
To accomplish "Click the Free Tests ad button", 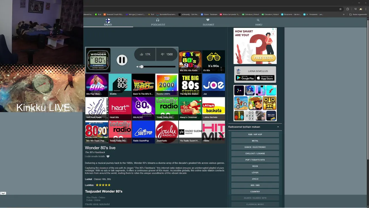I will (x=263, y=58).
